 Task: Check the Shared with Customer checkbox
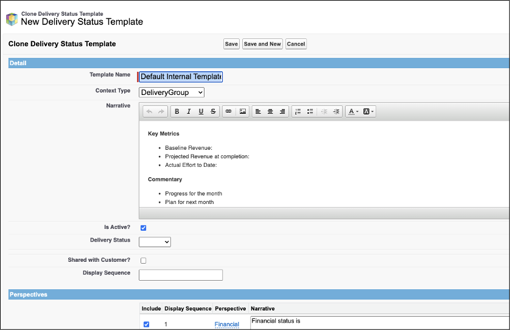144,261
